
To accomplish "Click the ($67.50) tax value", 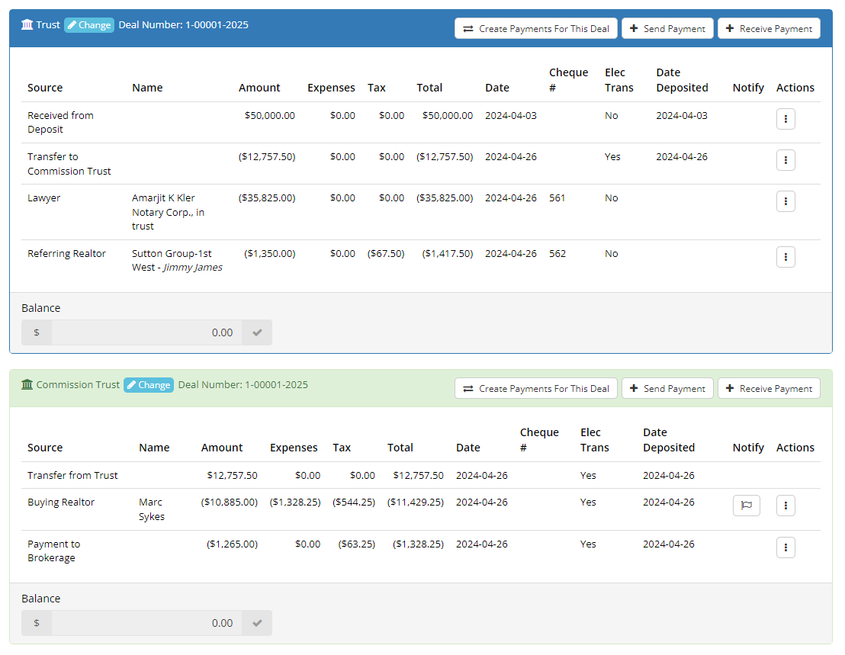I will pos(386,253).
